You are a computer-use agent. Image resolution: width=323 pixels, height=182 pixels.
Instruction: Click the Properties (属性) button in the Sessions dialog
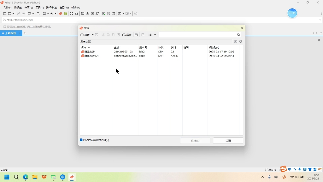[x=127, y=35]
